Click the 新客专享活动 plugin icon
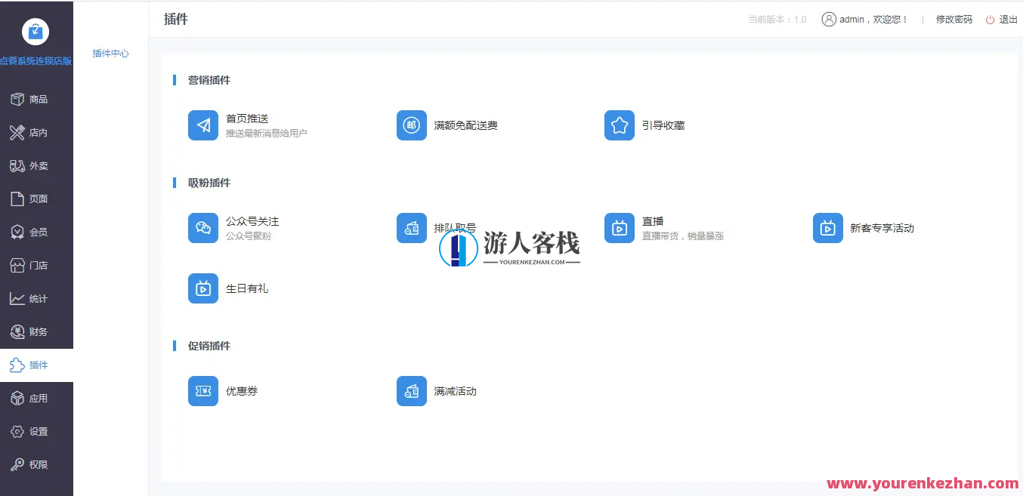This screenshot has width=1023, height=496. tap(827, 228)
